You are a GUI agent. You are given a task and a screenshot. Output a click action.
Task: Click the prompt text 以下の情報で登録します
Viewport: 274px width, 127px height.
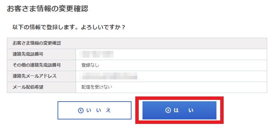(44, 27)
